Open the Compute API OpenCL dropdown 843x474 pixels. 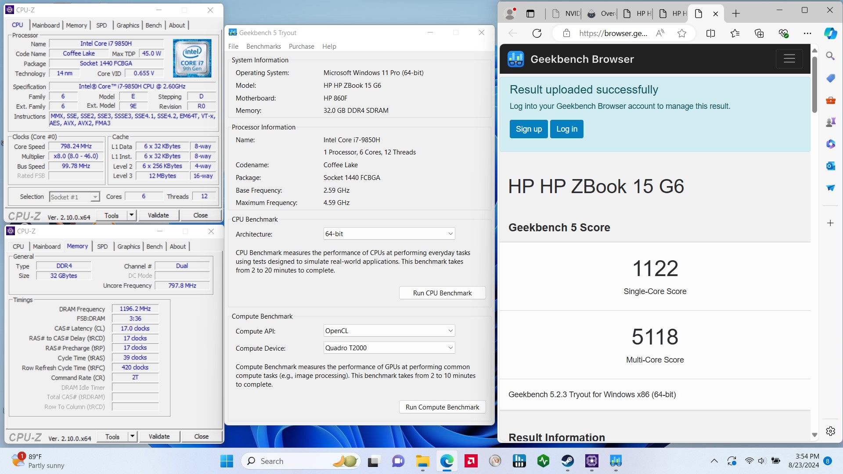[389, 331]
